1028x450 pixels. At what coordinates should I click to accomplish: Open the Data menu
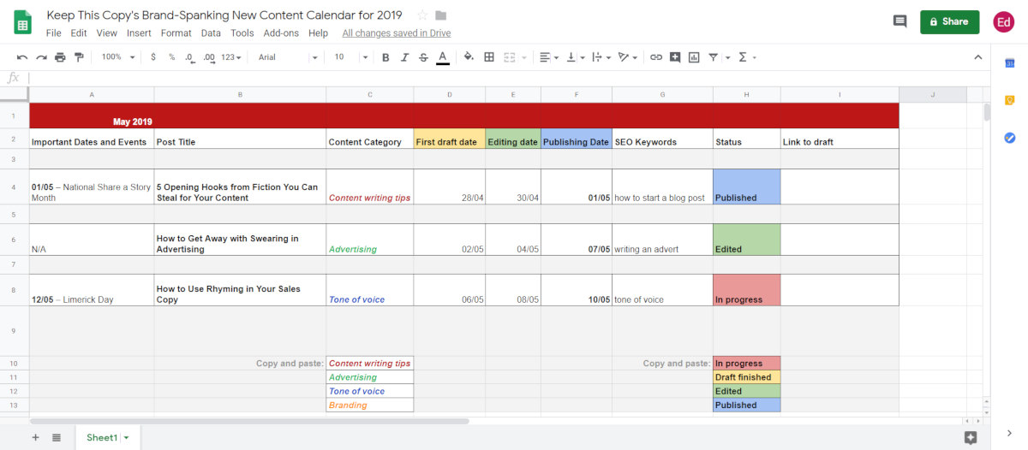(211, 33)
